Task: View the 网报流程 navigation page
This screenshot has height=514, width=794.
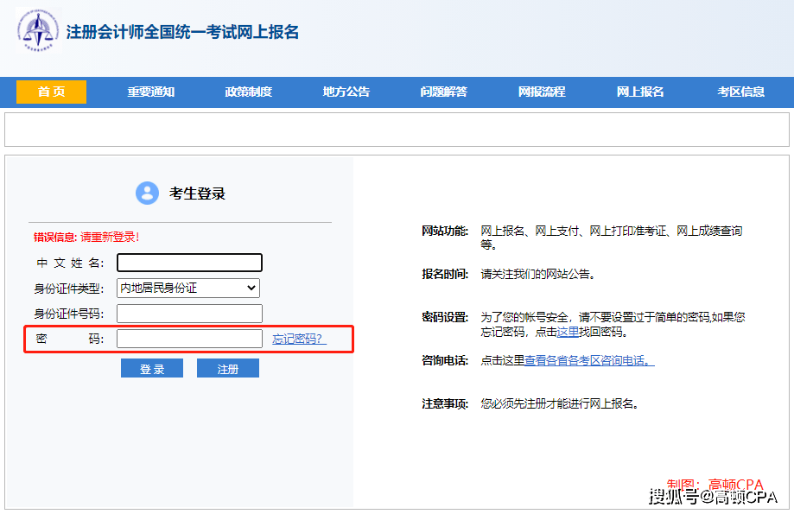Action: click(542, 92)
